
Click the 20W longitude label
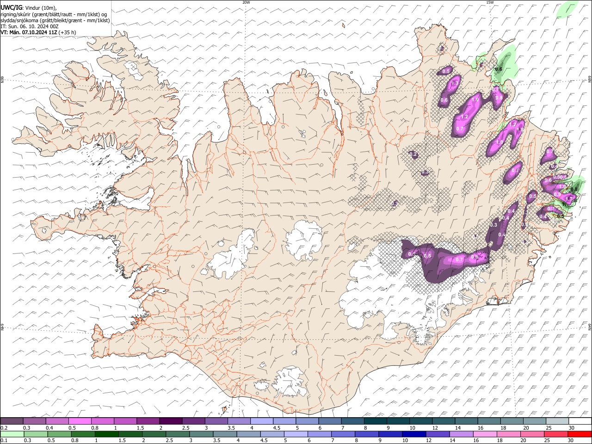[x=246, y=2]
